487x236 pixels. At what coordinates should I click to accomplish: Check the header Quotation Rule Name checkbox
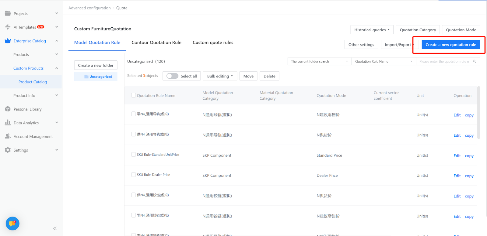pos(133,95)
